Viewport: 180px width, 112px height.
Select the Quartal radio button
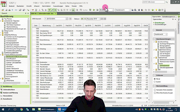(x=154, y=82)
